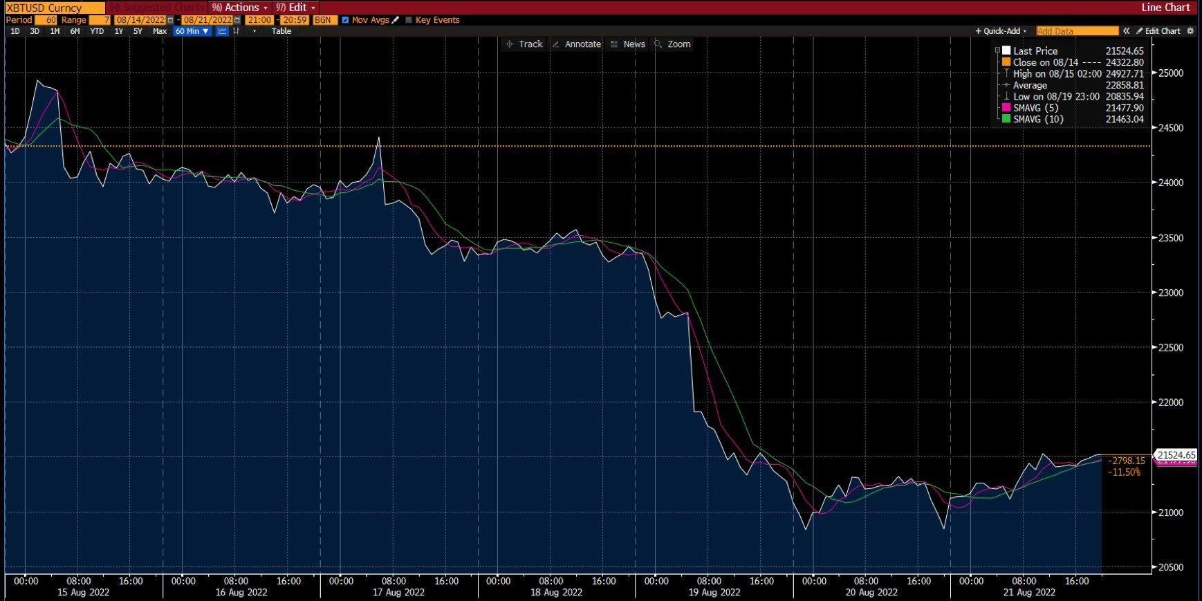The width and height of the screenshot is (1202, 601).
Task: Switch to the Table view
Action: (x=281, y=31)
